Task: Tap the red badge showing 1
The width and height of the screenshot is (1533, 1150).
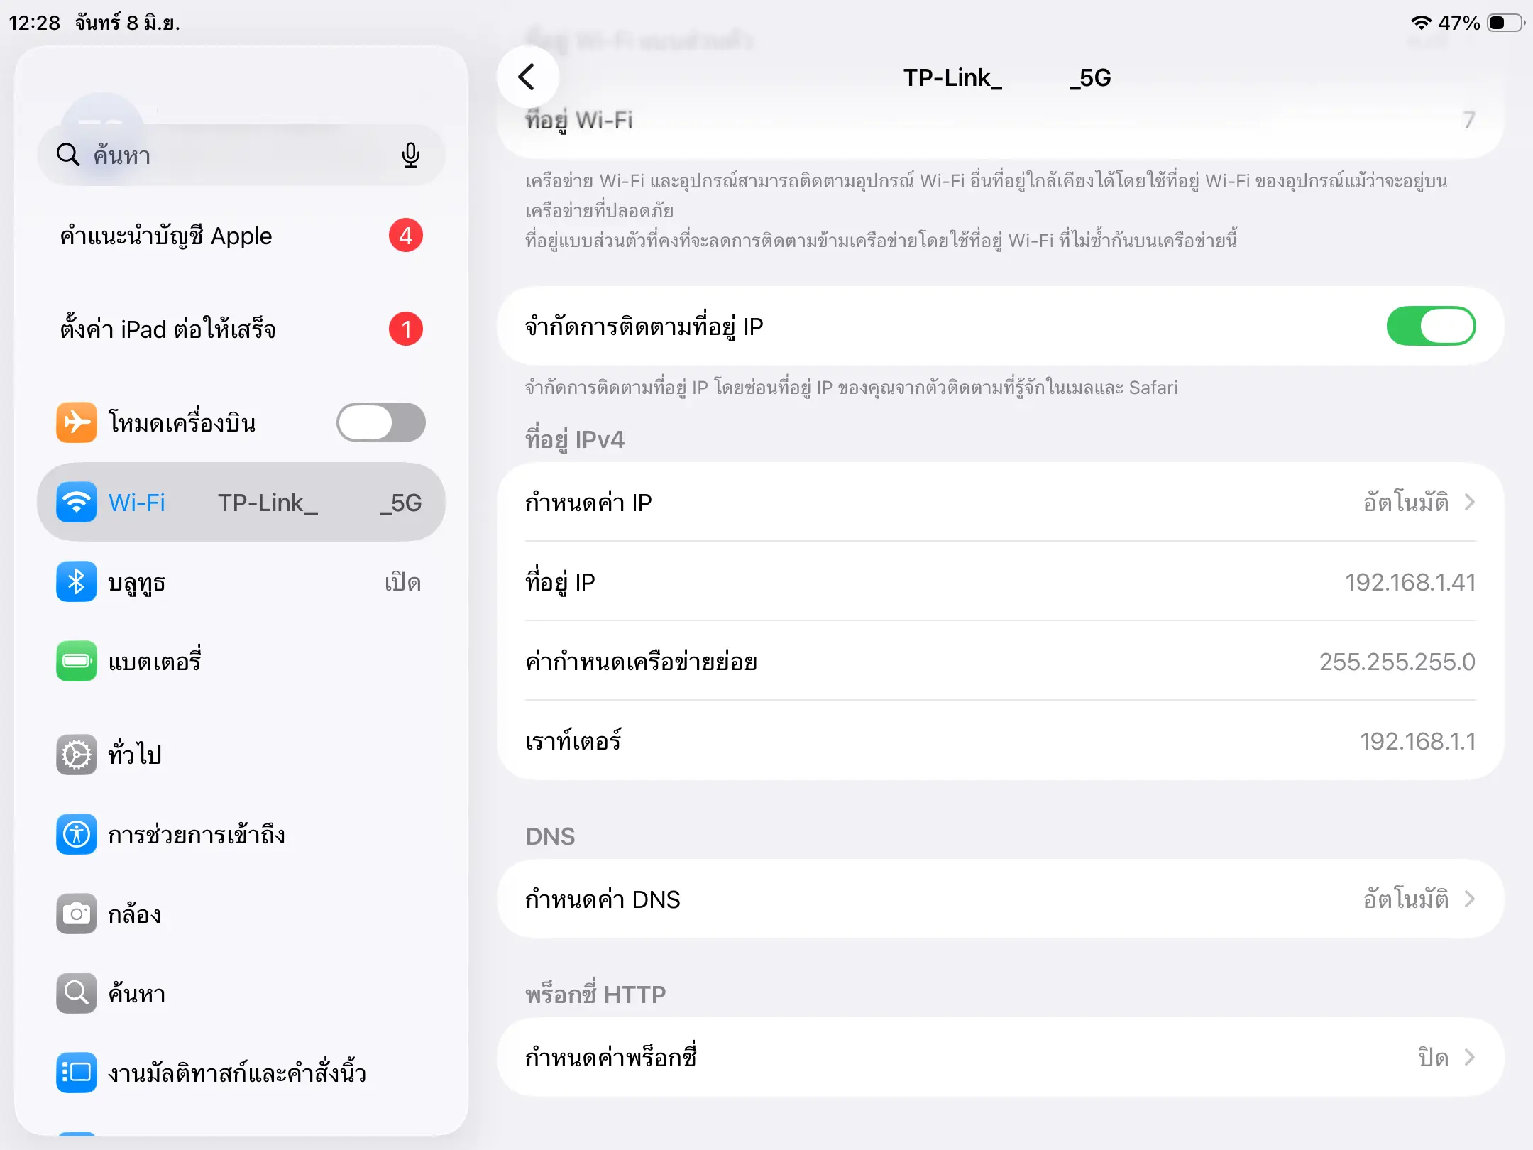Action: tap(406, 329)
